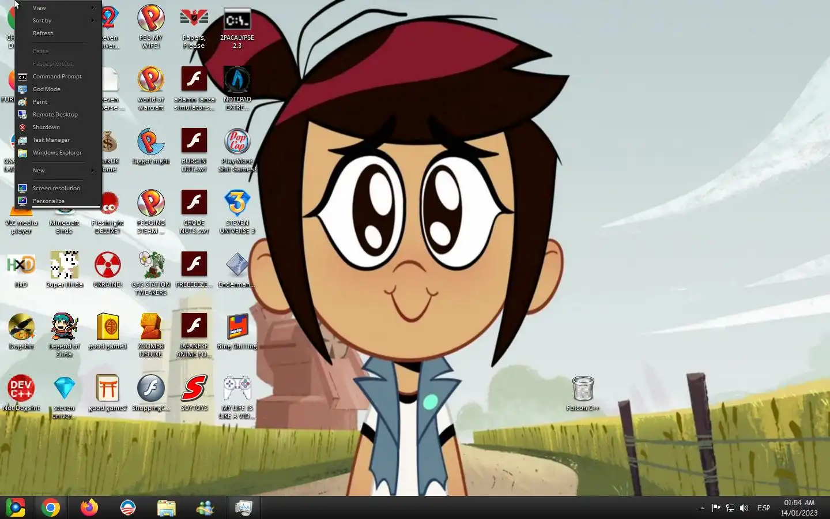Image resolution: width=830 pixels, height=519 pixels.
Task: Open the good game2 torii icon
Action: tap(107, 393)
